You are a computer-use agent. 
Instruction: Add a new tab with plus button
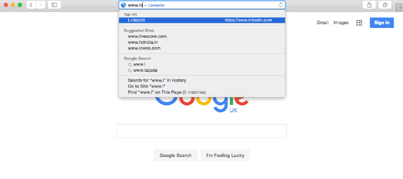click(x=399, y=8)
